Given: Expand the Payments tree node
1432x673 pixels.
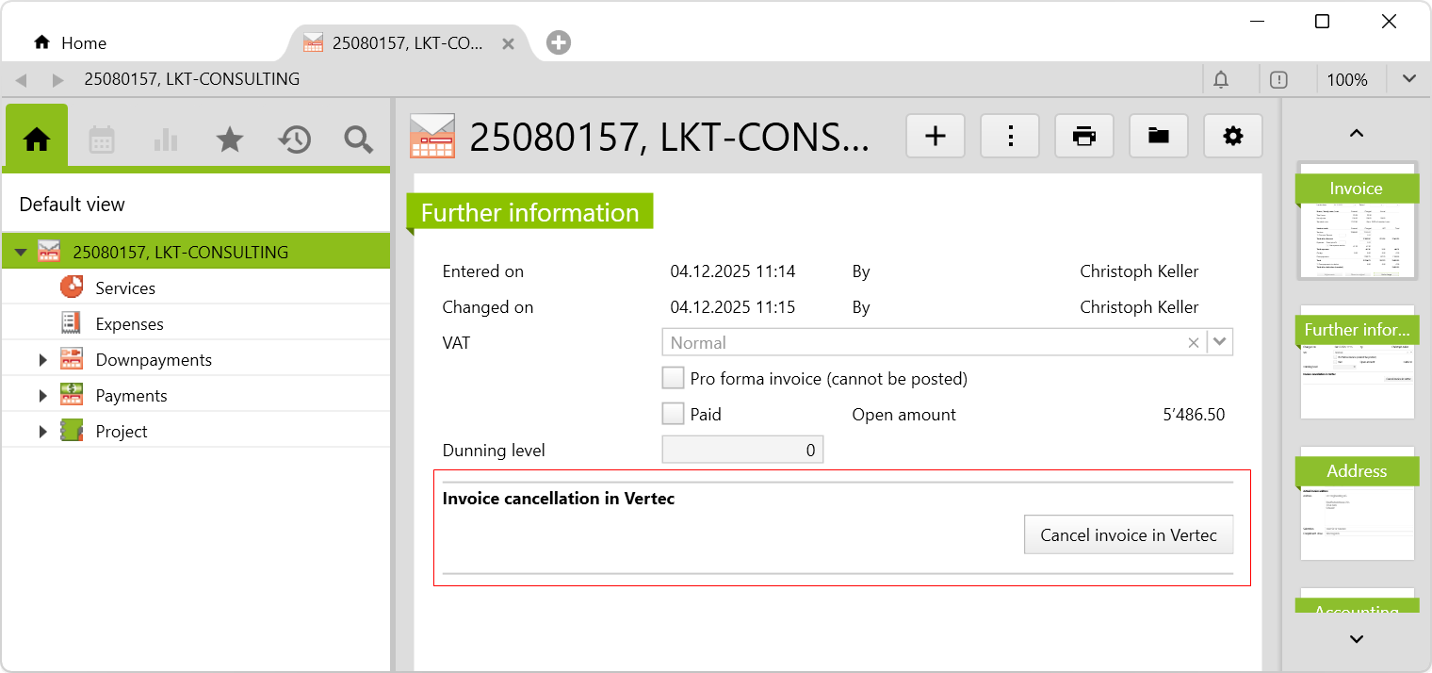Looking at the screenshot, I should coord(42,396).
